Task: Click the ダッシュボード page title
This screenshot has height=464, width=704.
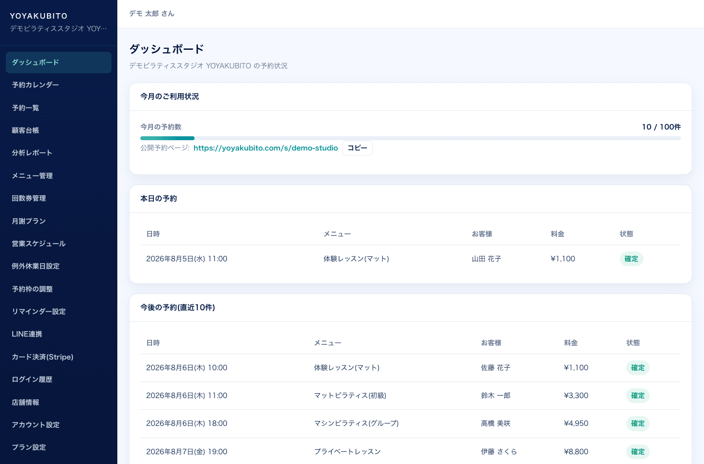Action: [166, 49]
